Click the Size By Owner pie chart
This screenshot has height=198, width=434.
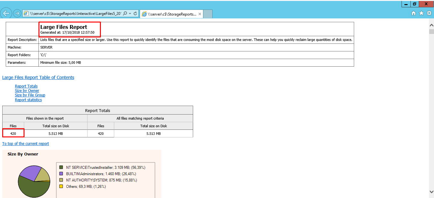pos(34,181)
